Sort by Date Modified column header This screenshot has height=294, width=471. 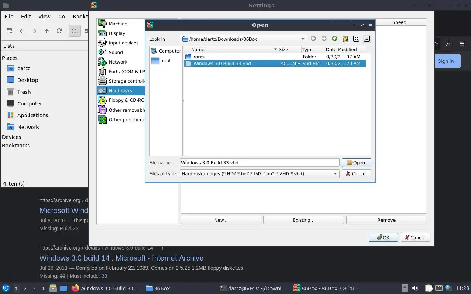(345, 49)
